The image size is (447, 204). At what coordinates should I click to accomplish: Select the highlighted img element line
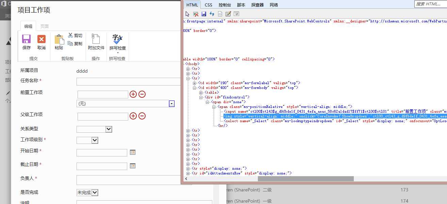coord(335,116)
